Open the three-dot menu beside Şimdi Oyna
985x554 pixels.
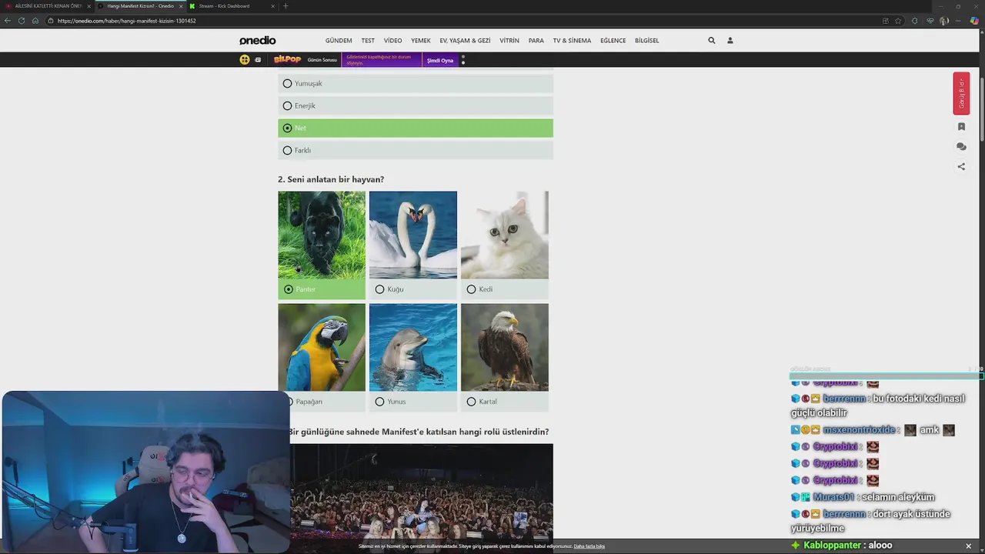pyautogui.click(x=463, y=60)
